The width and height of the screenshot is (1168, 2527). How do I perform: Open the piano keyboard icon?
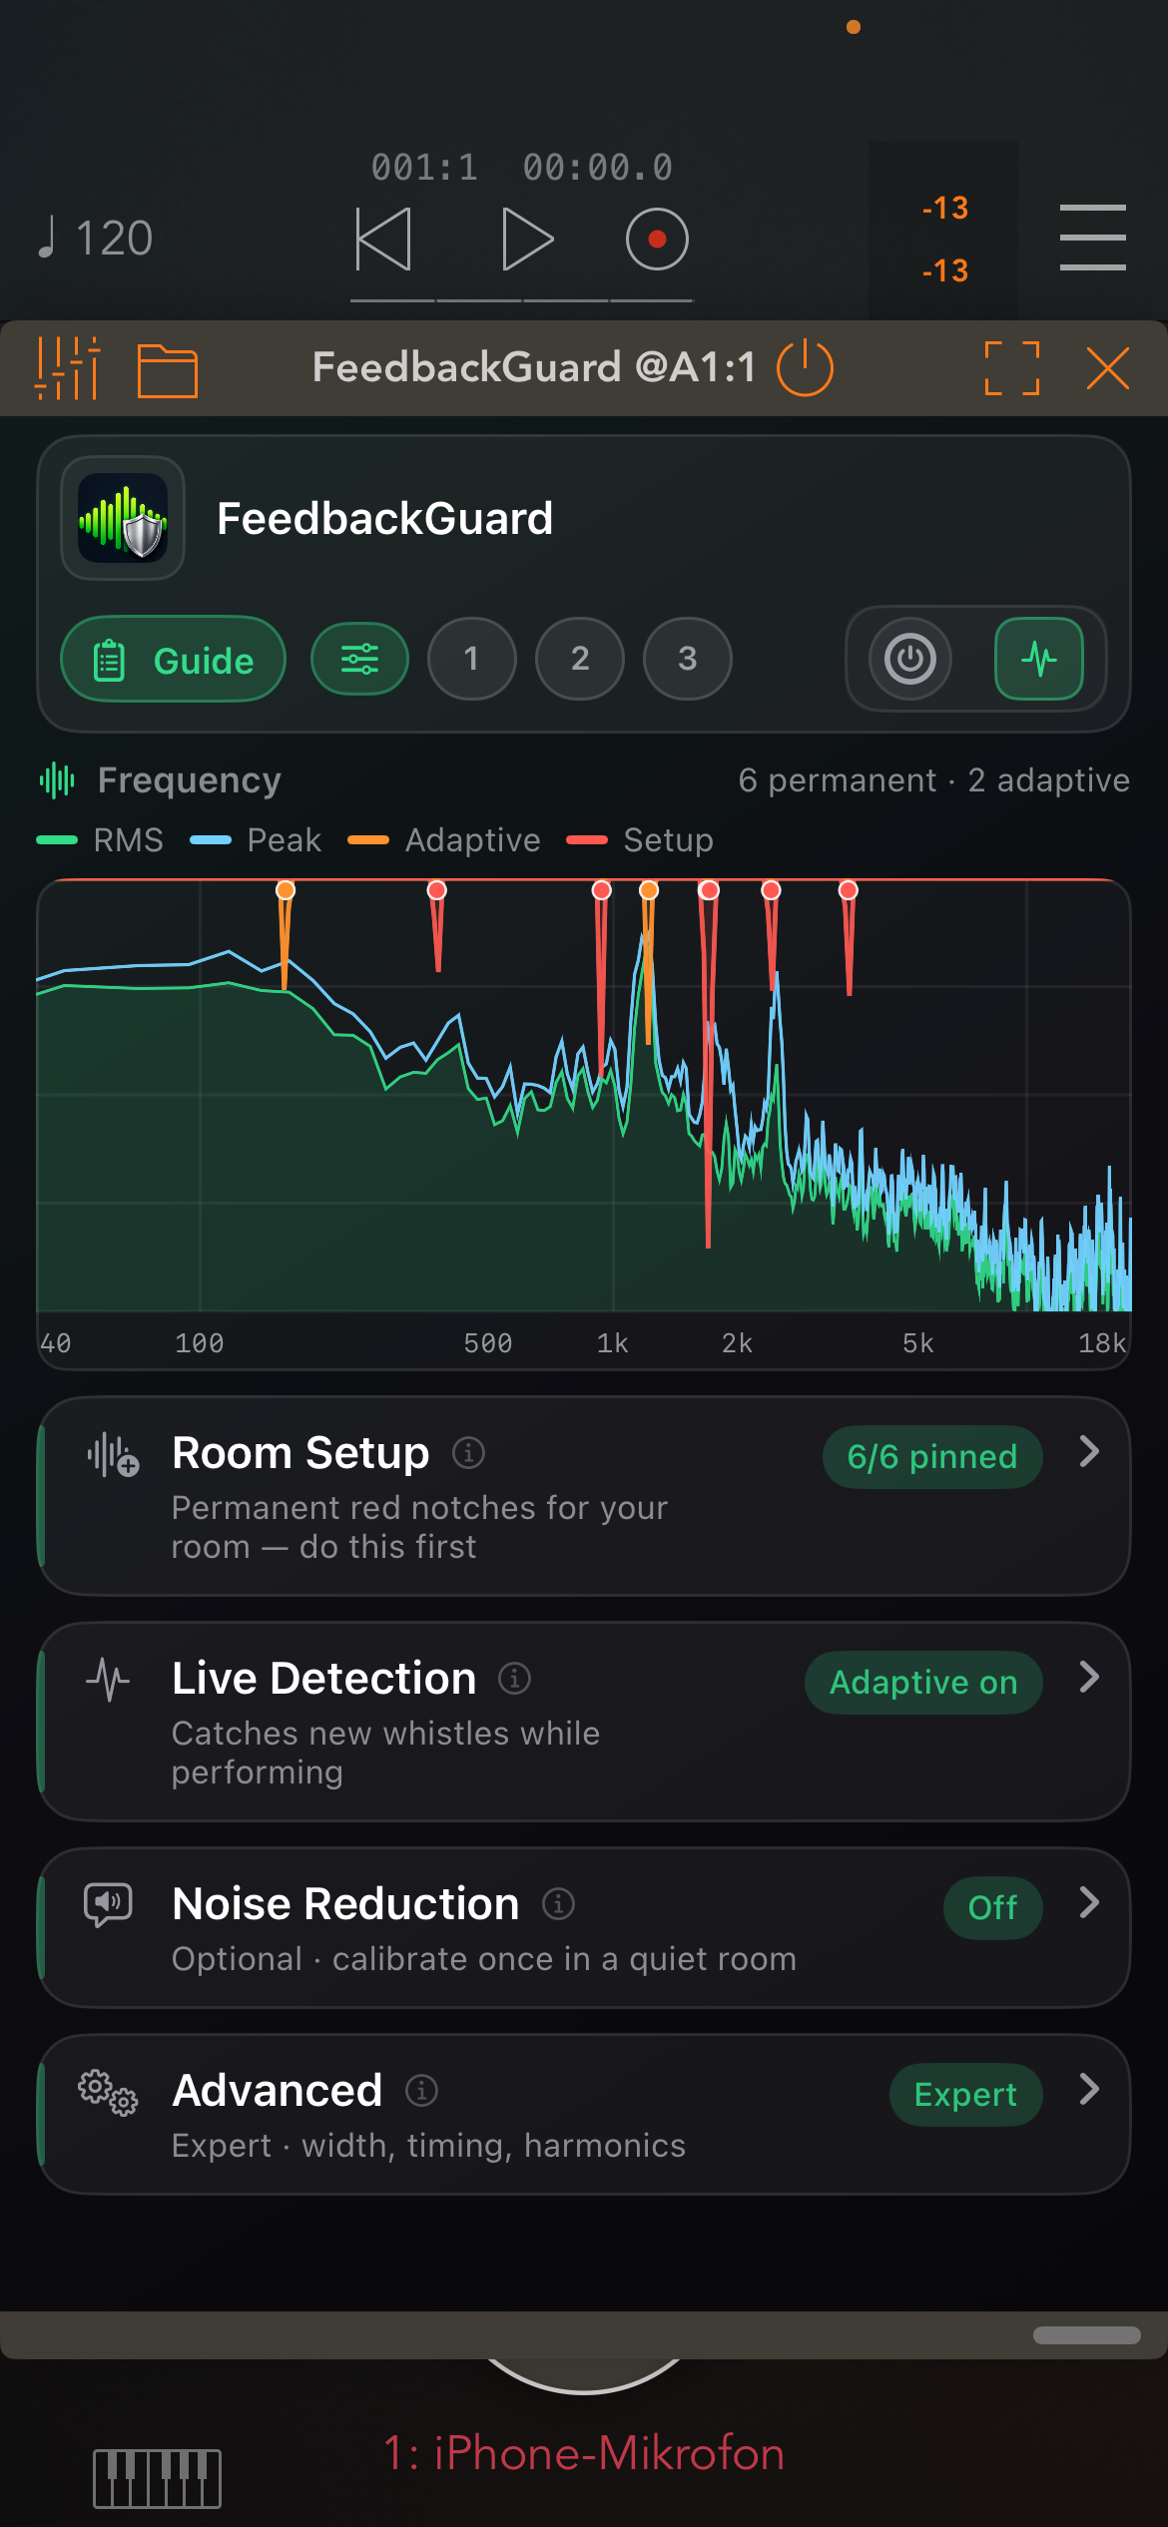click(157, 2479)
